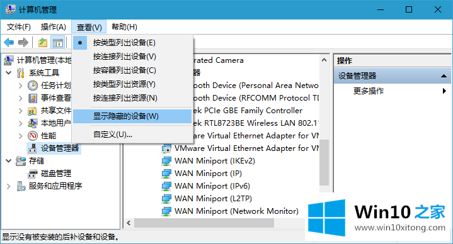Image resolution: width=453 pixels, height=244 pixels.
Task: Click the WAN Miniport (IKEv2) adapter icon
Action: [x=166, y=161]
